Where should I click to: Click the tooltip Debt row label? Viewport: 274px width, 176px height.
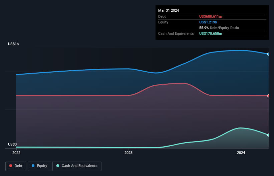[x=162, y=16]
